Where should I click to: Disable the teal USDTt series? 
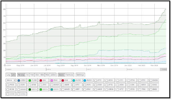pos(55,89)
